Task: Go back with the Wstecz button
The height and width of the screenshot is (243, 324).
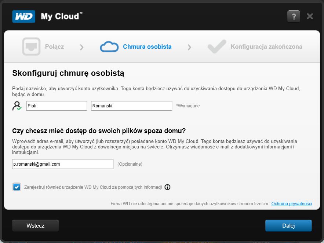Action: (x=35, y=225)
